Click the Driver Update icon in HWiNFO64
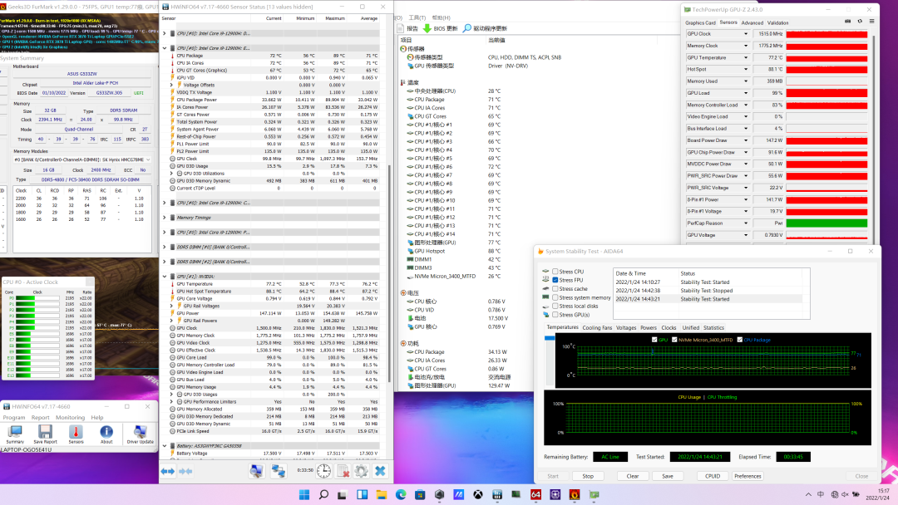898x505 pixels. [x=138, y=433]
